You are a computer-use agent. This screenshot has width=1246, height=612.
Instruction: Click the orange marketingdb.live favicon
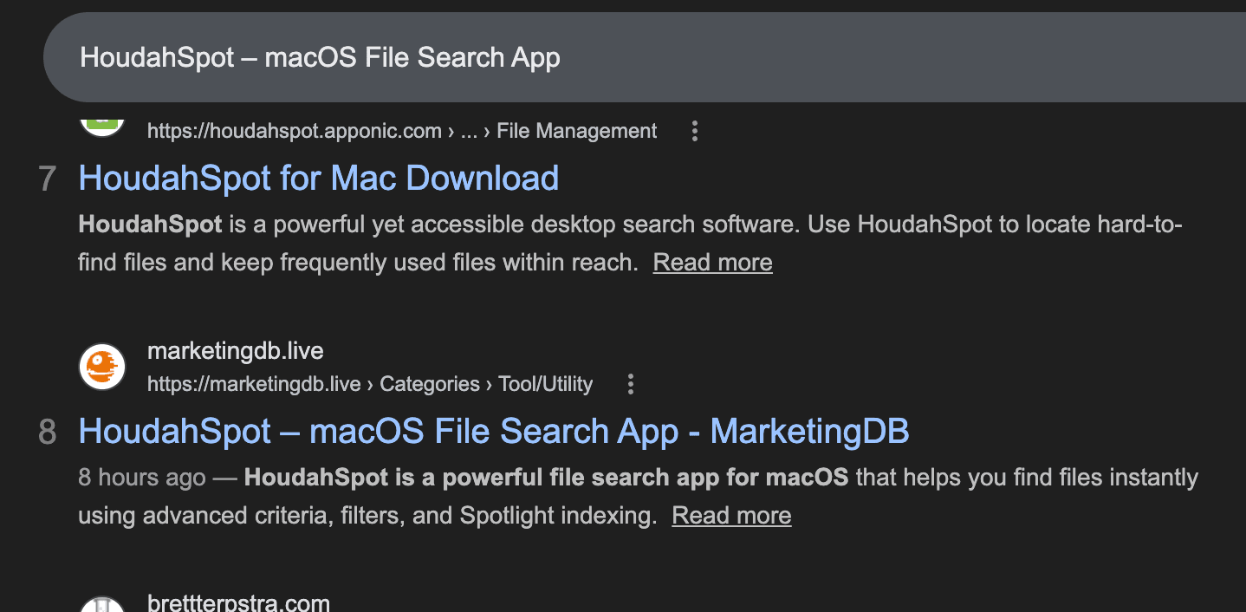pyautogui.click(x=102, y=367)
